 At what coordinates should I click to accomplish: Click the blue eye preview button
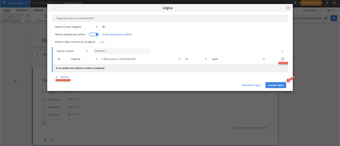click(x=334, y=18)
